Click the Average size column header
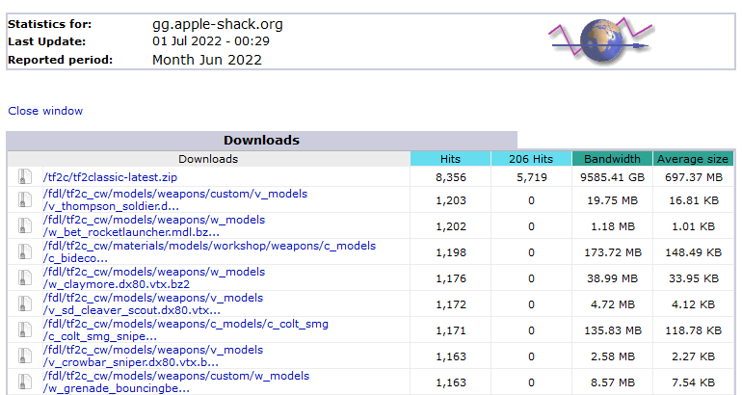 point(693,159)
